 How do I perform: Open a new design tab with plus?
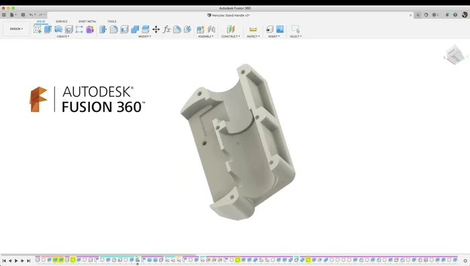click(418, 15)
